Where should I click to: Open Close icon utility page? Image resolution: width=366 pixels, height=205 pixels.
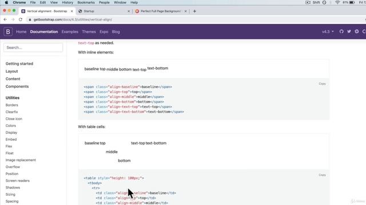pyautogui.click(x=14, y=119)
